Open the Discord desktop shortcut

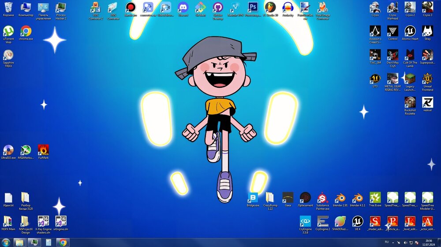(183, 8)
